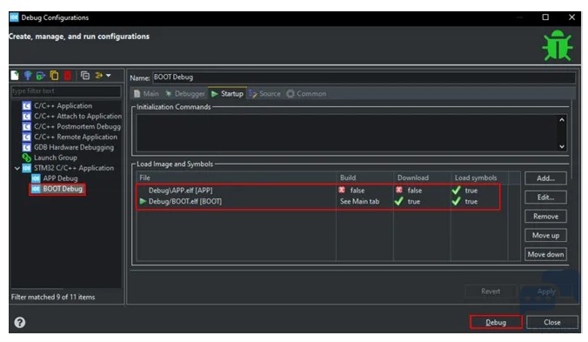Image resolution: width=588 pixels, height=342 pixels.
Task: Click the Build column header
Action: click(x=364, y=178)
